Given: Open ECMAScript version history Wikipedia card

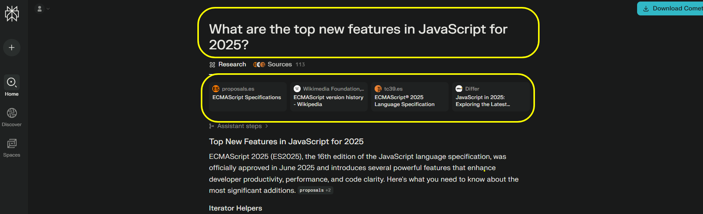Looking at the screenshot, I should click(328, 101).
